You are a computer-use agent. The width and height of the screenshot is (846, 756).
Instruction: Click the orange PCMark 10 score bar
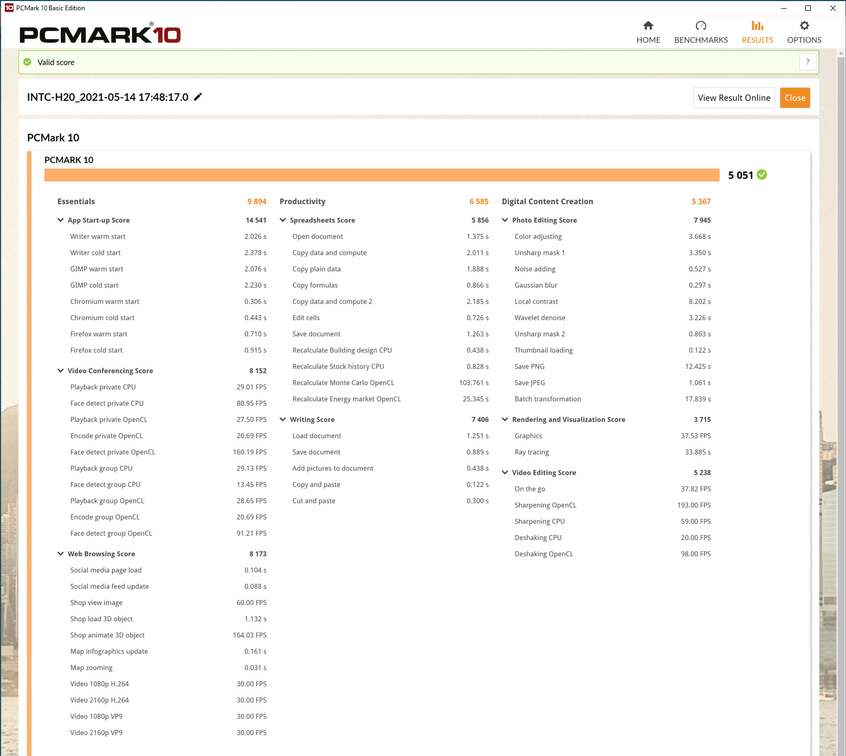pyautogui.click(x=382, y=175)
